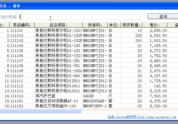Select product name 美能达数码复印机Di2510
The height and width of the screenshot is (124, 178).
(x=58, y=81)
